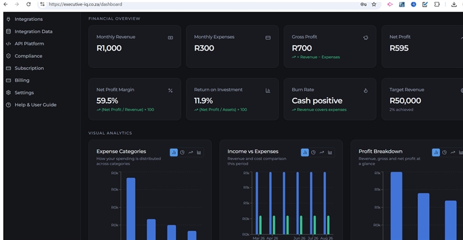
Task: Open the Integration Data page
Action: [33, 31]
